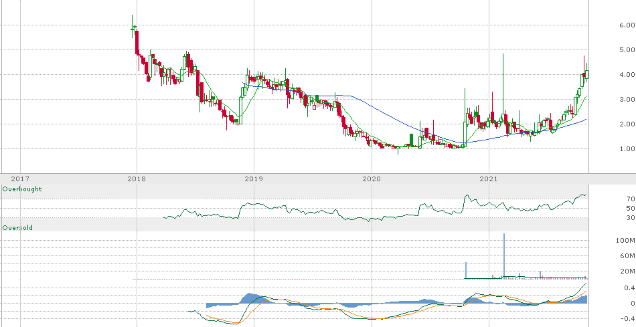This screenshot has width=636, height=327.
Task: Click the Overbought label in the RSI panel
Action: click(22, 189)
